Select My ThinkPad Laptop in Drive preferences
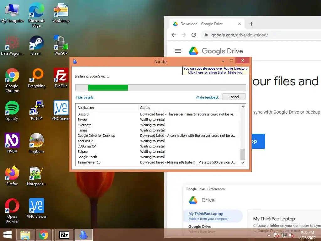Screen dimensions: 321x241 coord(213,216)
